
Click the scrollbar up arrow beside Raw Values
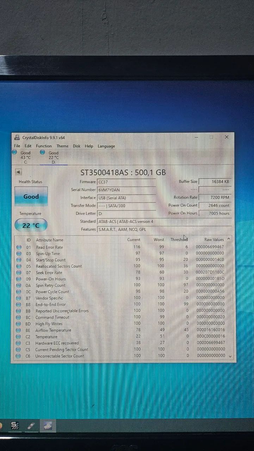229,239
